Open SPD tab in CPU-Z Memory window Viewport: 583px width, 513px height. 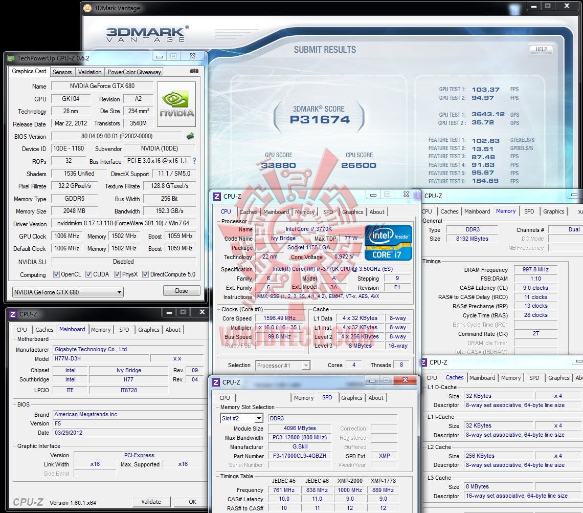529,211
